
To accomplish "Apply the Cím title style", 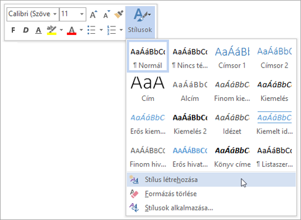I will 148,89.
